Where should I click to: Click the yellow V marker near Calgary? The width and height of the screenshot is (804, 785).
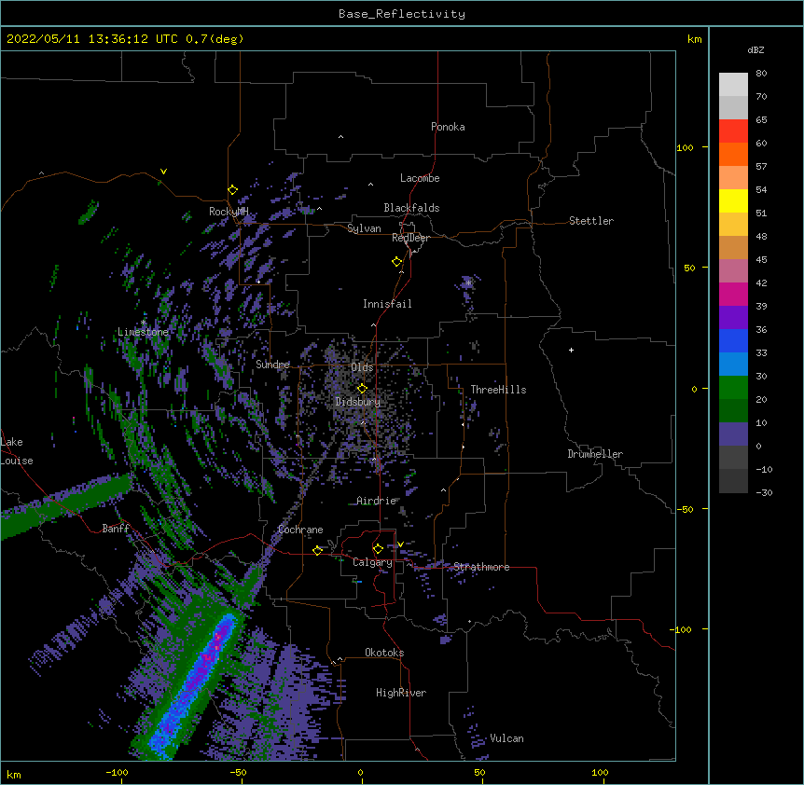point(400,544)
